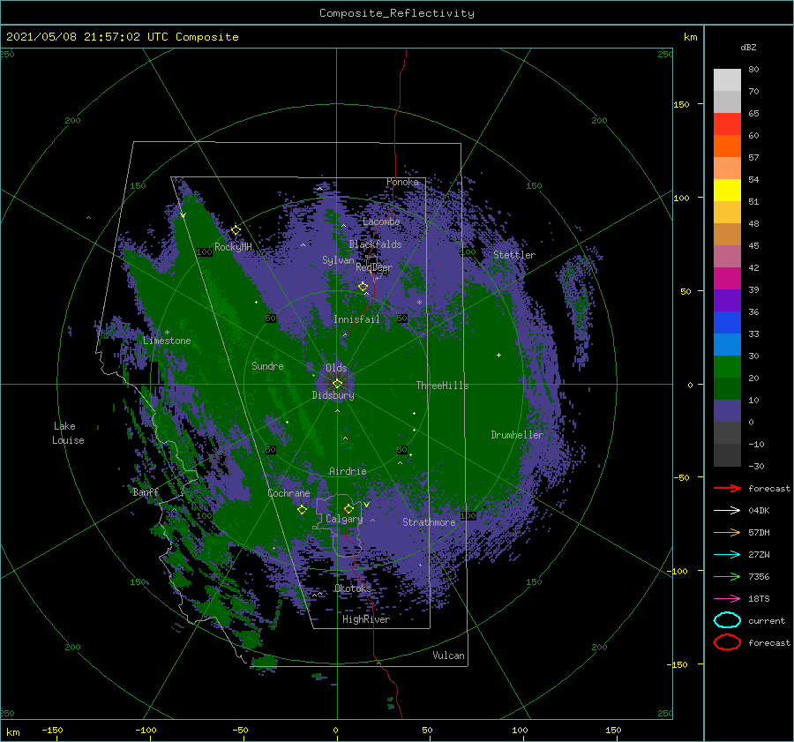Click the orange 57DM arrow icon
Screen dimensions: 794x742
tap(727, 532)
